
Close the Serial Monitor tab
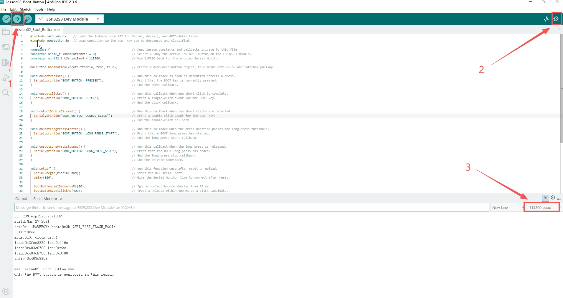coord(61,199)
